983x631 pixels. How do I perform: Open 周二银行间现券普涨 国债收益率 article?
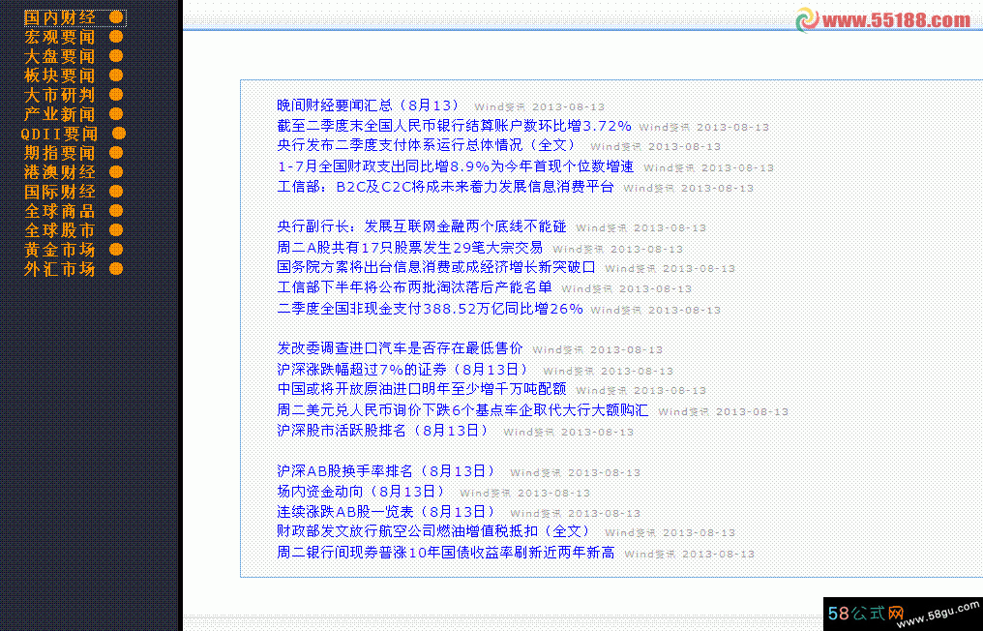pos(446,553)
